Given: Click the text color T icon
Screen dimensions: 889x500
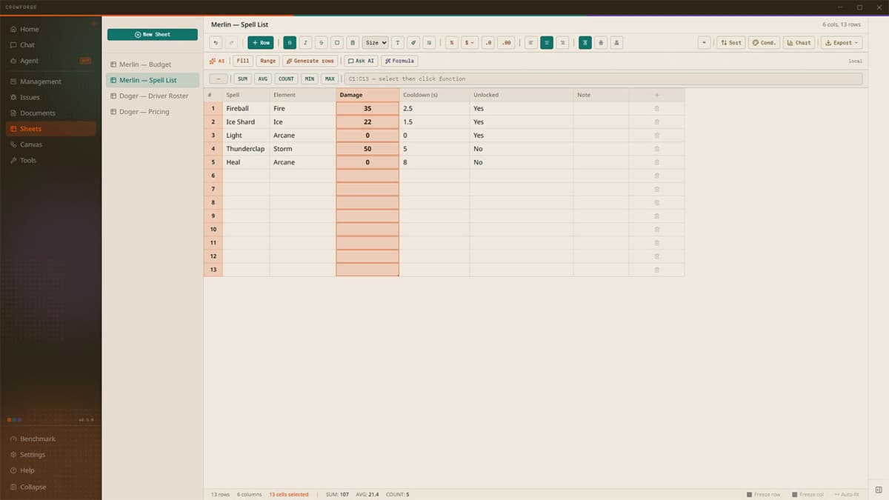Looking at the screenshot, I should click(398, 43).
